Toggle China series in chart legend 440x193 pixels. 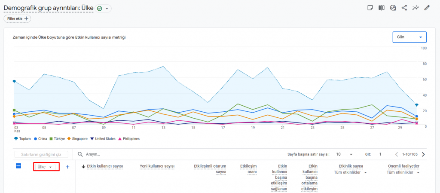tap(41, 138)
